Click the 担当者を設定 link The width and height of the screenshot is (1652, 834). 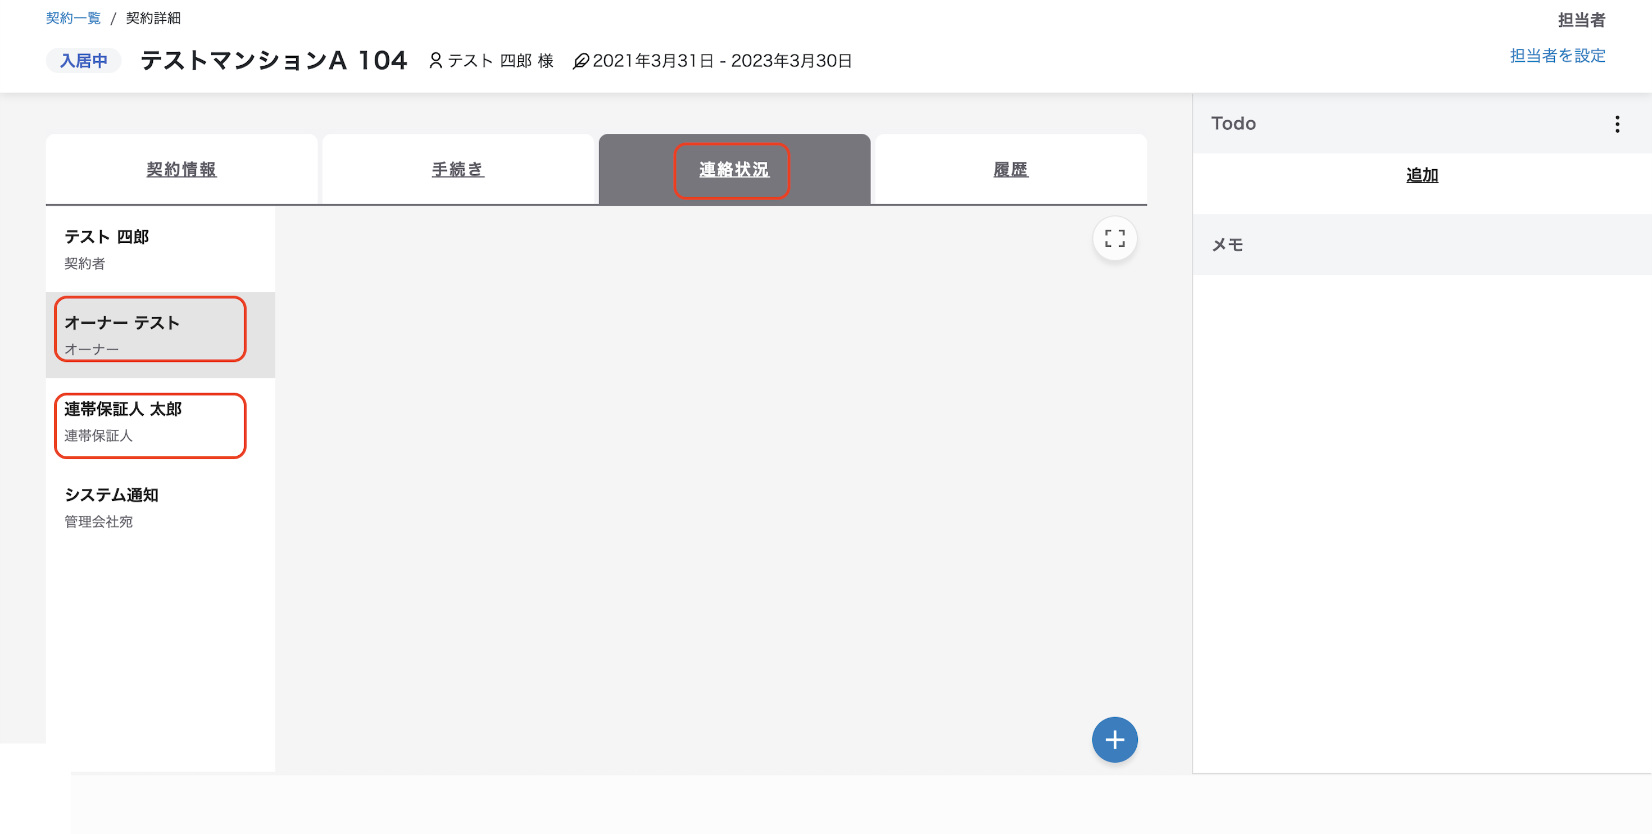coord(1557,56)
